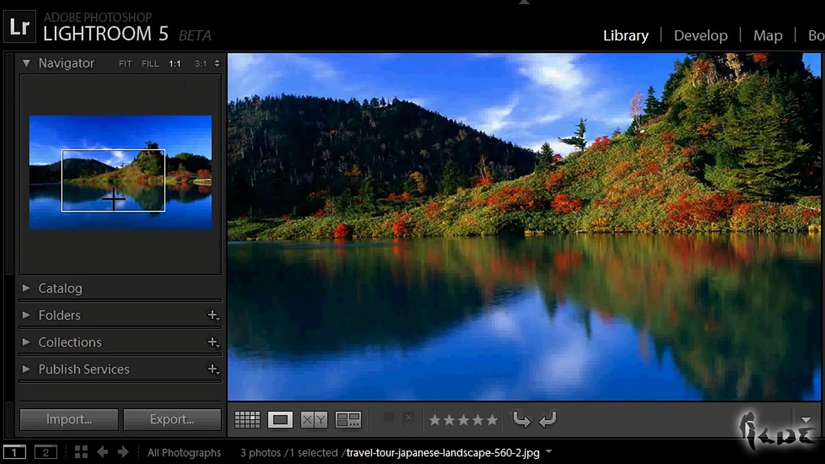Rotate photo with second curved arrow
The image size is (825, 464).
tap(547, 420)
